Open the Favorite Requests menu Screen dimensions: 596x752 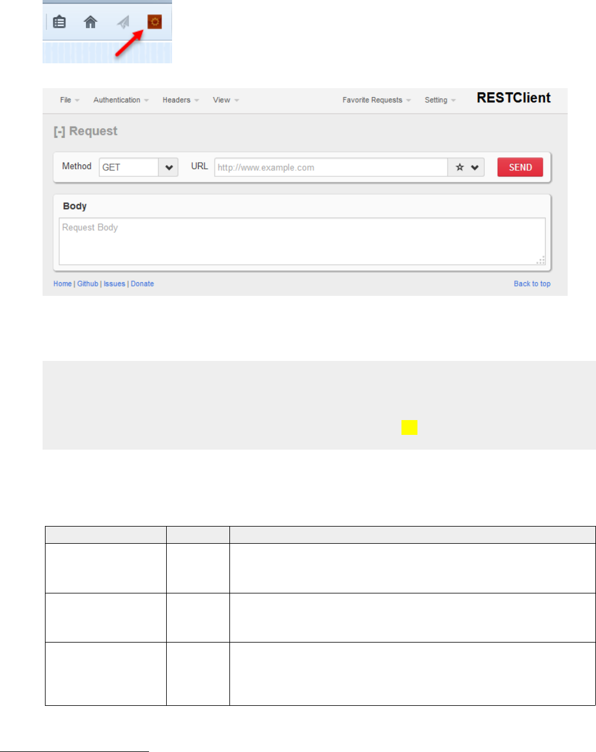click(x=377, y=100)
